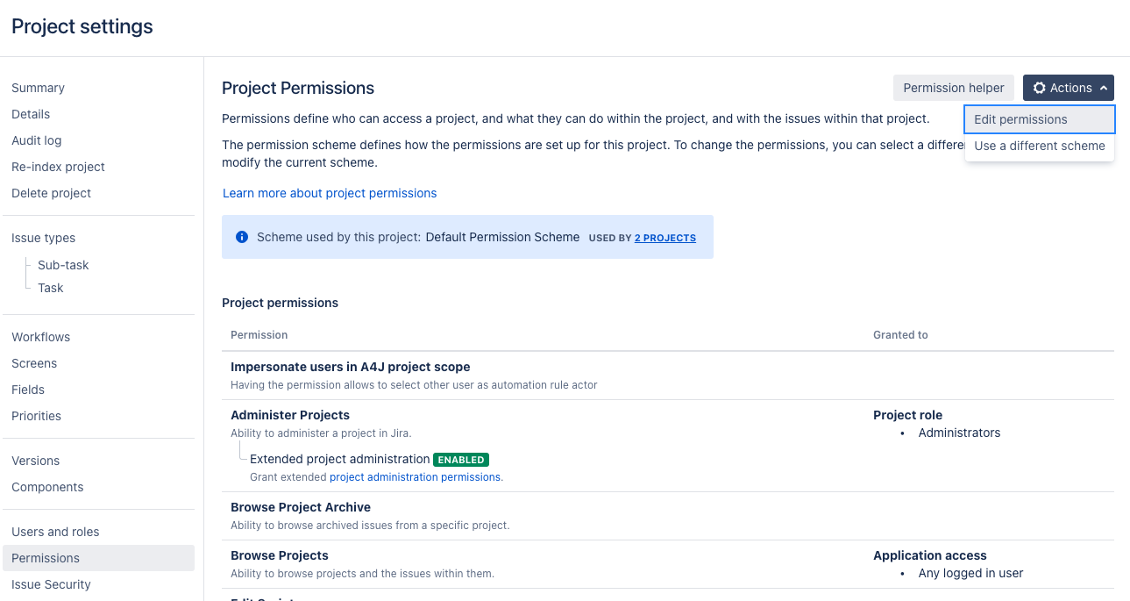The width and height of the screenshot is (1130, 601).
Task: Click Delete project in sidebar
Action: tap(51, 193)
